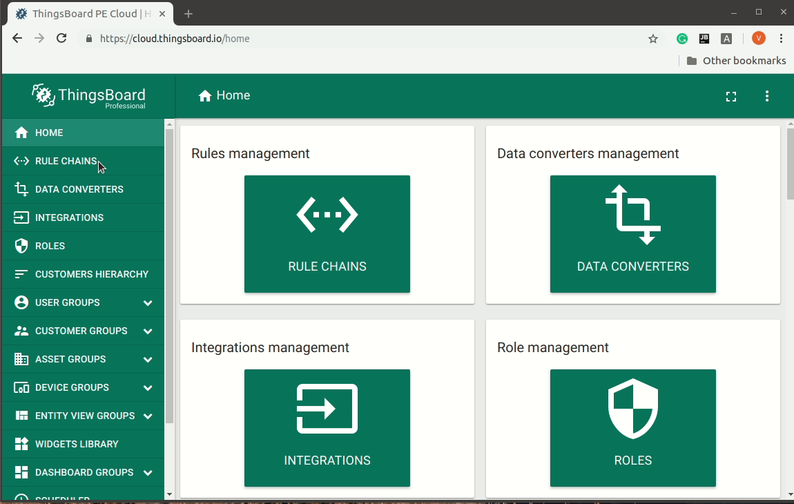Reload the page in the browser
This screenshot has height=504, width=794.
61,39
